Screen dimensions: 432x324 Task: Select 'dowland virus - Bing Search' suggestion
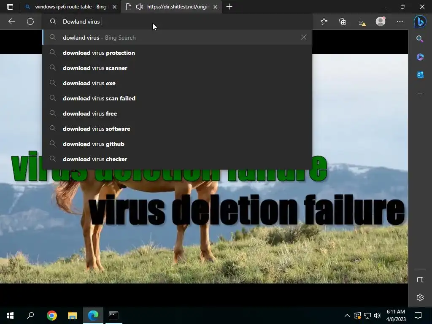tap(177, 38)
